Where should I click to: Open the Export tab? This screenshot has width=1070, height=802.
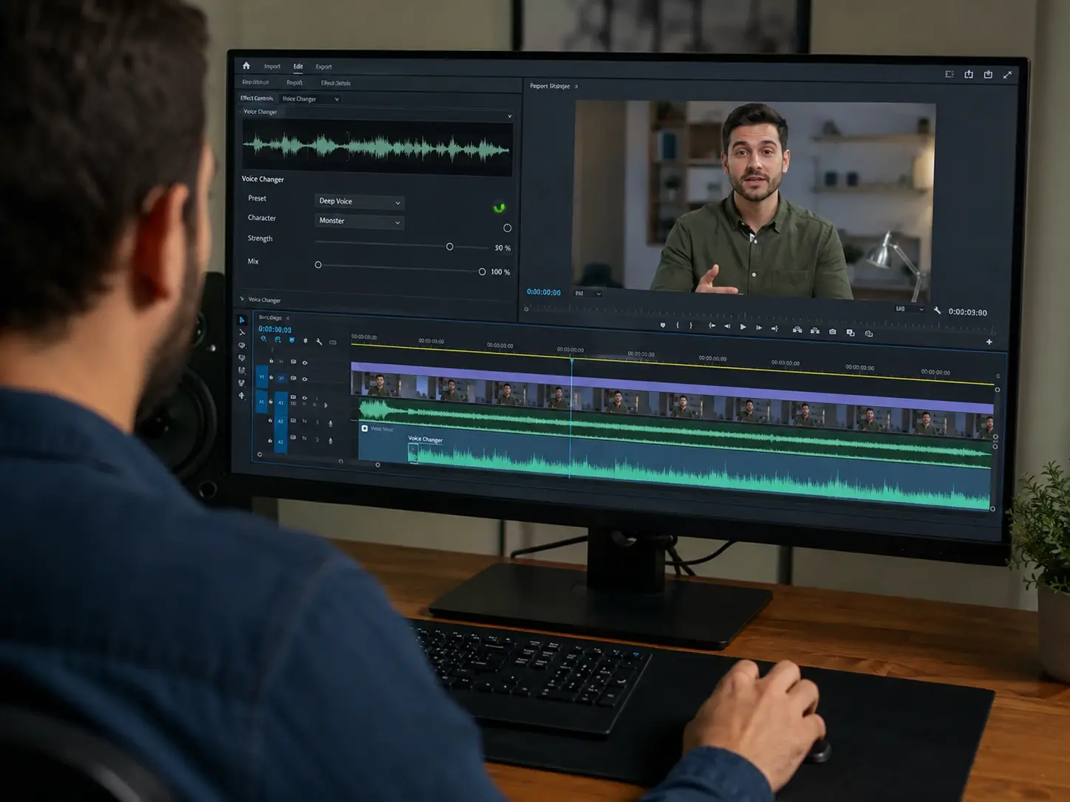pyautogui.click(x=324, y=67)
